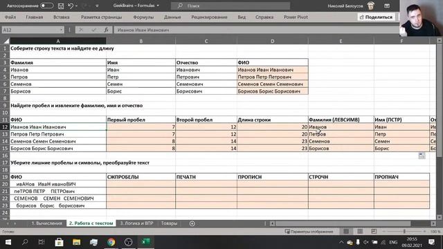Open the Формулы ribbon tab
This screenshot has height=249, width=443.
pos(143,17)
